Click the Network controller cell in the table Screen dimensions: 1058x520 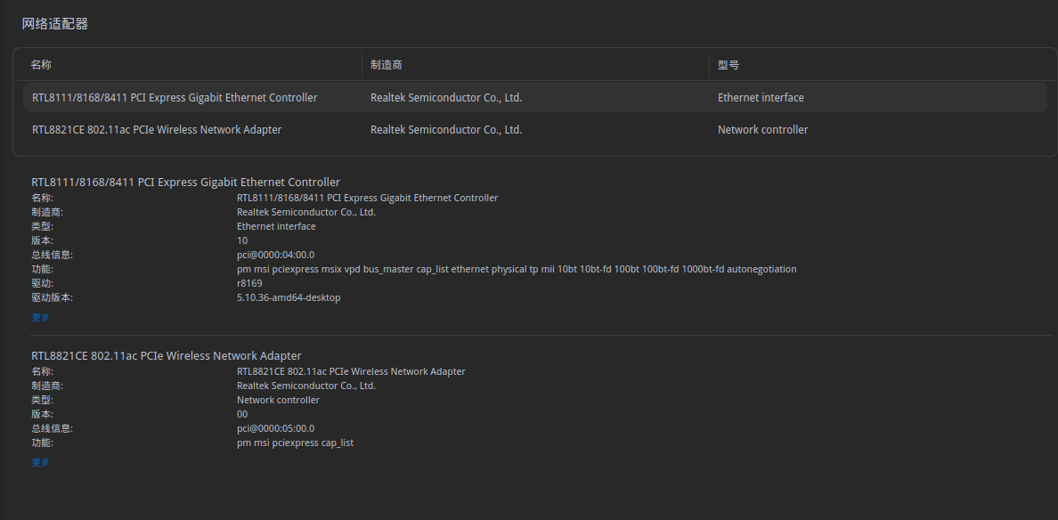coord(762,130)
